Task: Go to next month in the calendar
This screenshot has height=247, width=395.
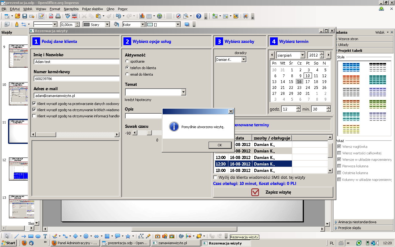Action: click(x=329, y=55)
